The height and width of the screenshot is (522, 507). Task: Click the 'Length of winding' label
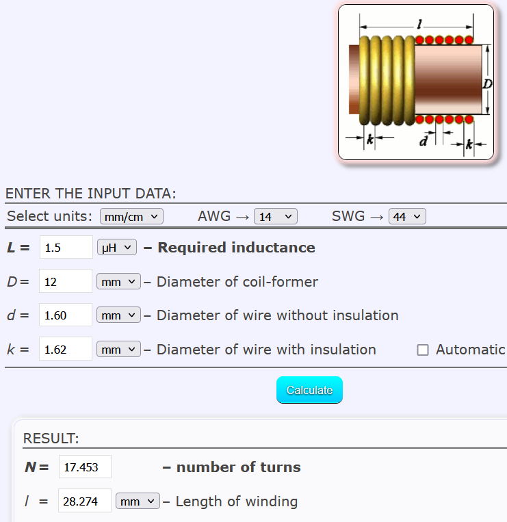pos(237,501)
